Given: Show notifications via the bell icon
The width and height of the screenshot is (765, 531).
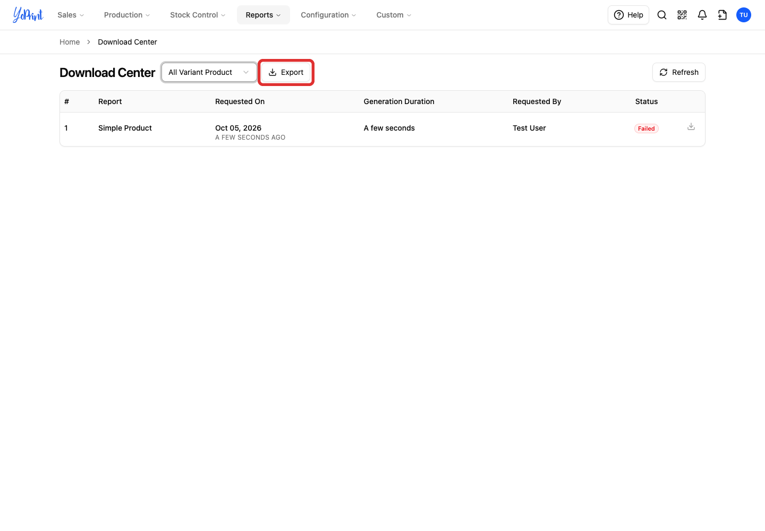Looking at the screenshot, I should pyautogui.click(x=702, y=15).
